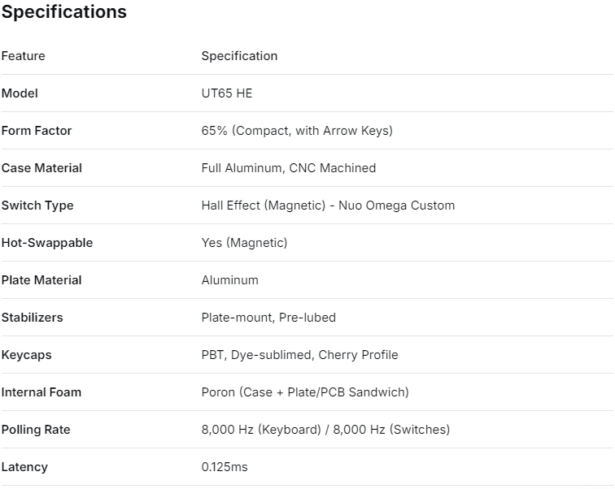Screen dimensions: 615x489
Task: Select the 65% Compact with Arrow Keys text
Action: (x=297, y=131)
